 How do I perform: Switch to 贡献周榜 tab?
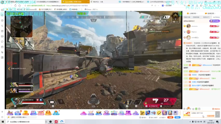click(x=196, y=17)
